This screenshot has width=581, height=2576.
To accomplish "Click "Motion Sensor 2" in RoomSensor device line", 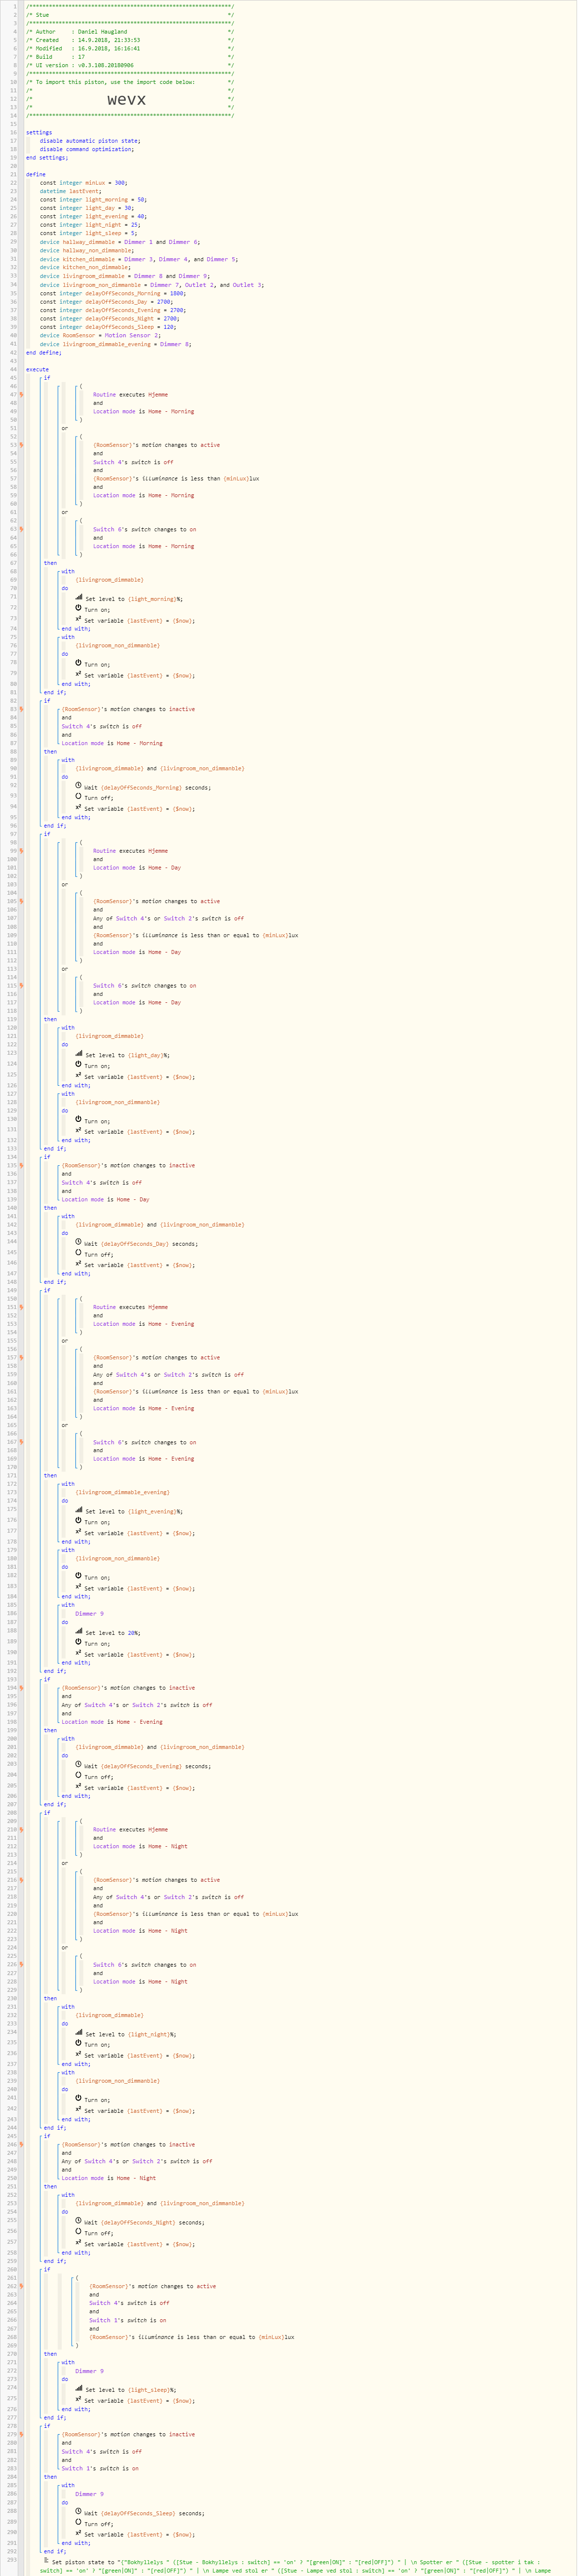I will [133, 335].
